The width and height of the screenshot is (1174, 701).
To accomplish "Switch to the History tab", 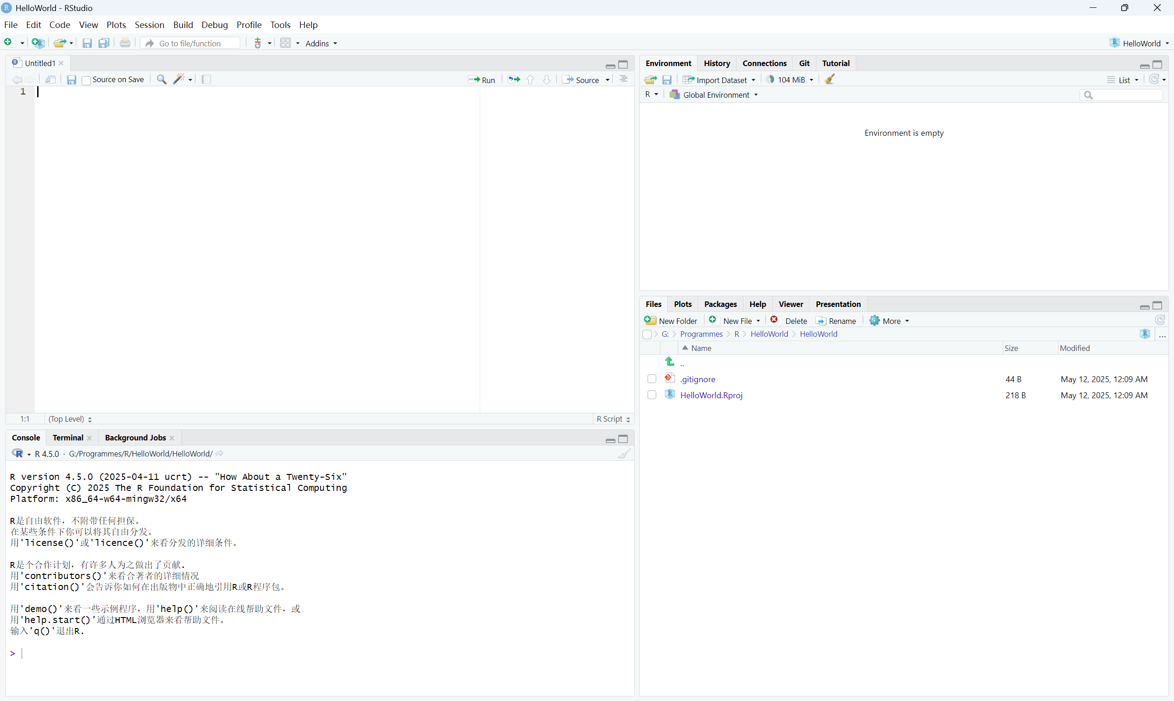I will click(717, 63).
